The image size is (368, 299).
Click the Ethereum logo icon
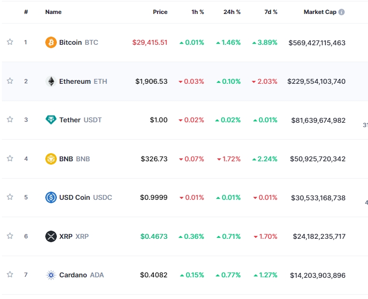pyautogui.click(x=51, y=81)
